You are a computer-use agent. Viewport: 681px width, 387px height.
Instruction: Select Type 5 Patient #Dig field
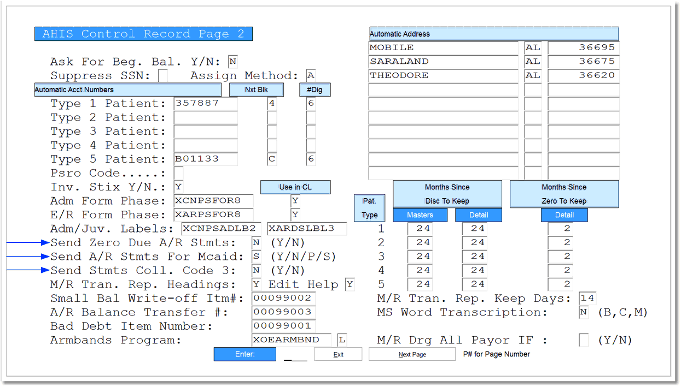[x=311, y=159]
